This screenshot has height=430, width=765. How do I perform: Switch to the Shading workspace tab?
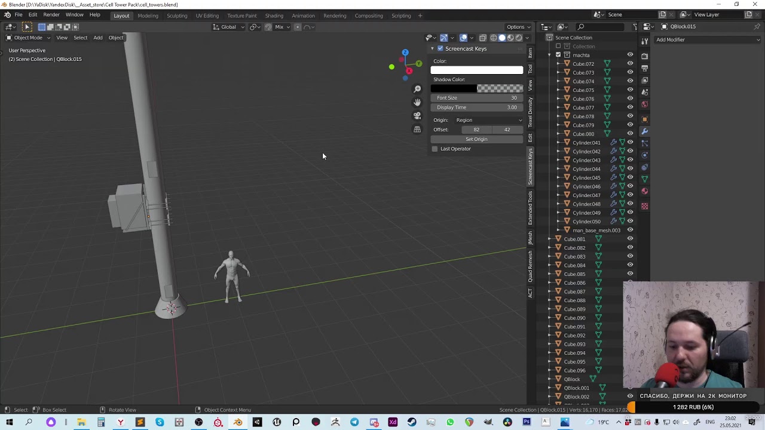tap(274, 16)
